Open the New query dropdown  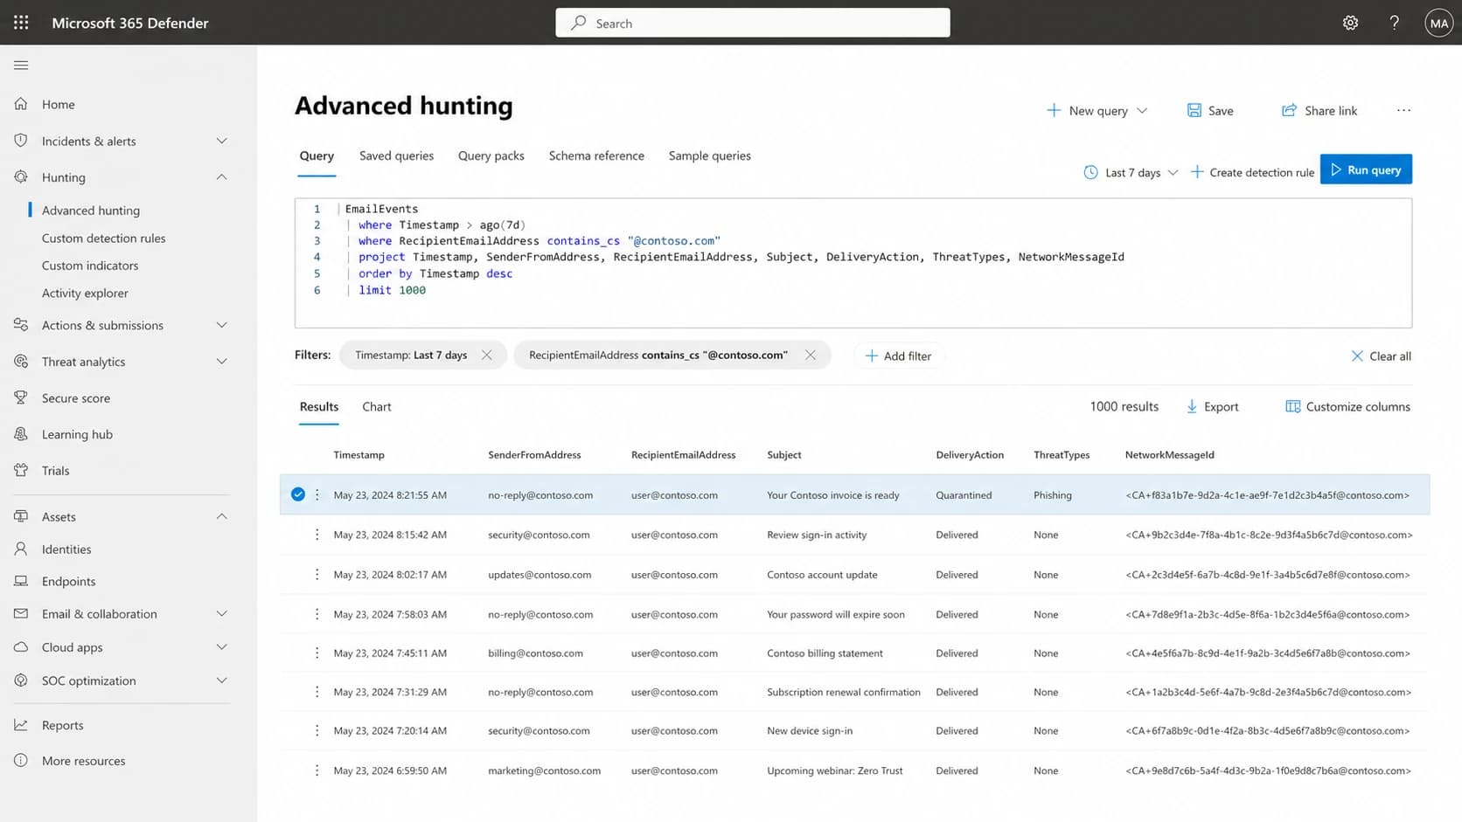pyautogui.click(x=1097, y=111)
